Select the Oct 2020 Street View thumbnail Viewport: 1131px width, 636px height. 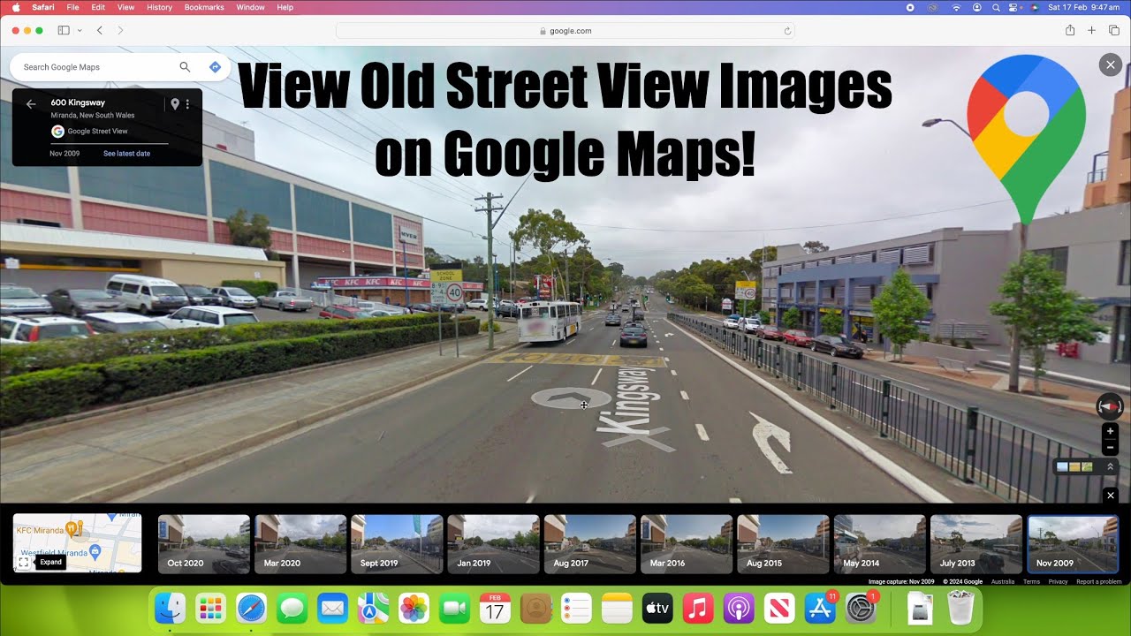tap(204, 544)
